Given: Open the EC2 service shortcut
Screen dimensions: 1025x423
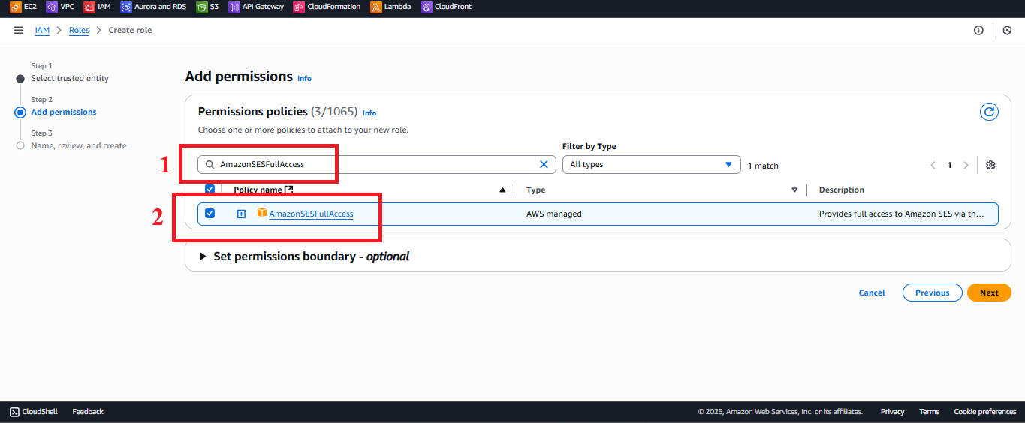Looking at the screenshot, I should [23, 7].
